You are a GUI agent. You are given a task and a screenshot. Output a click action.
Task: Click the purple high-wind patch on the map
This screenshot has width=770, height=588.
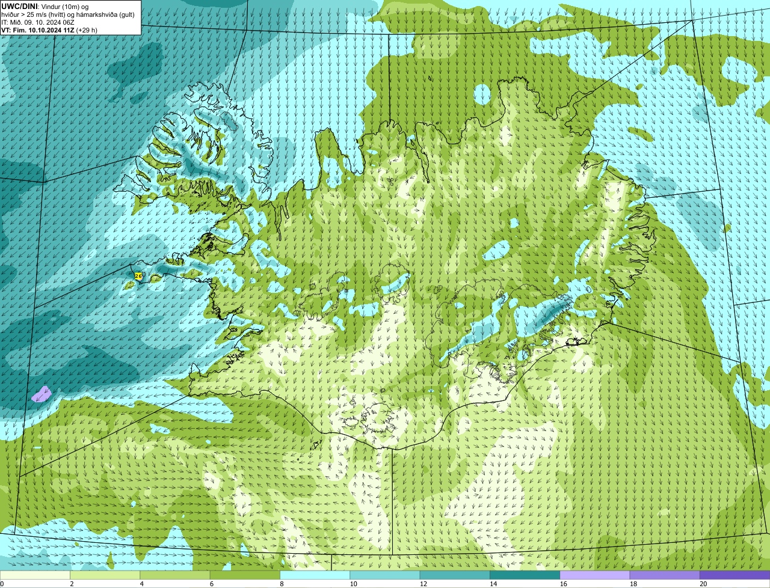pos(42,394)
